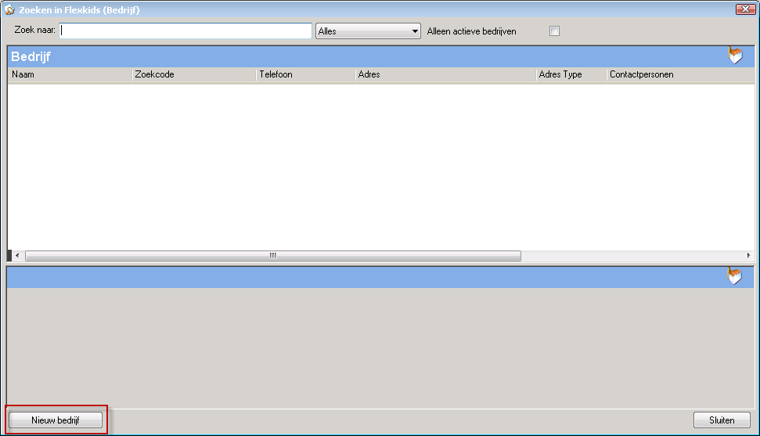Click inside the empty Bedrijf results list
Screen dimensions: 760x436
[376, 164]
